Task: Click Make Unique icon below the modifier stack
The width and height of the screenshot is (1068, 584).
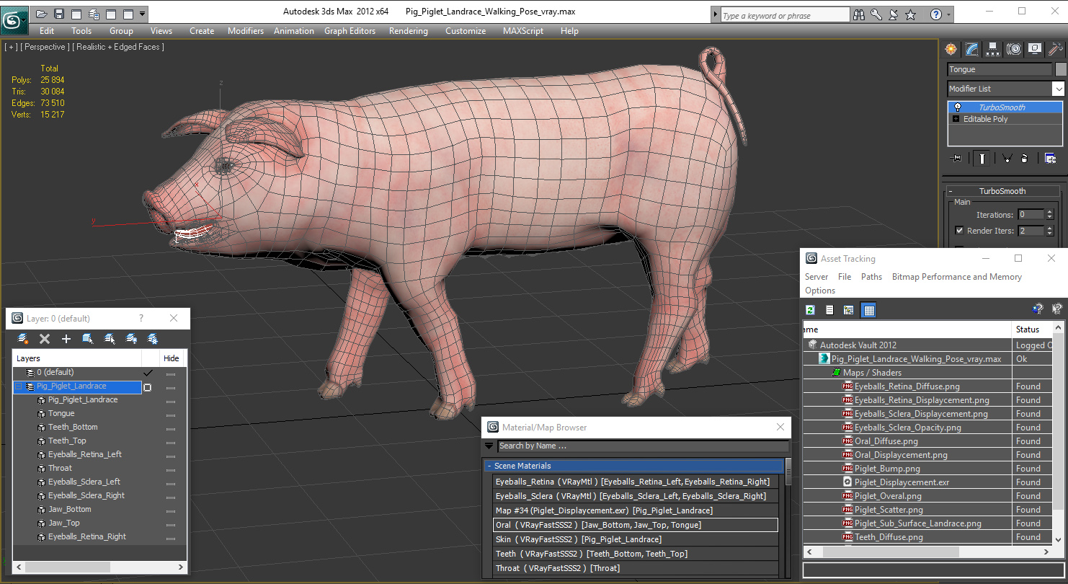Action: coord(1007,159)
